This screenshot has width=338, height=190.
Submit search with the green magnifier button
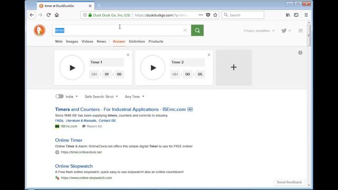pos(197,31)
